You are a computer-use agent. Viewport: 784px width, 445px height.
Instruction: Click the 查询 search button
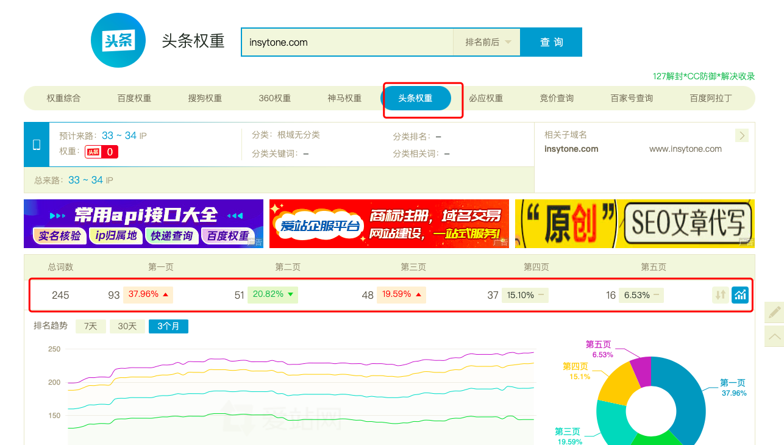551,41
